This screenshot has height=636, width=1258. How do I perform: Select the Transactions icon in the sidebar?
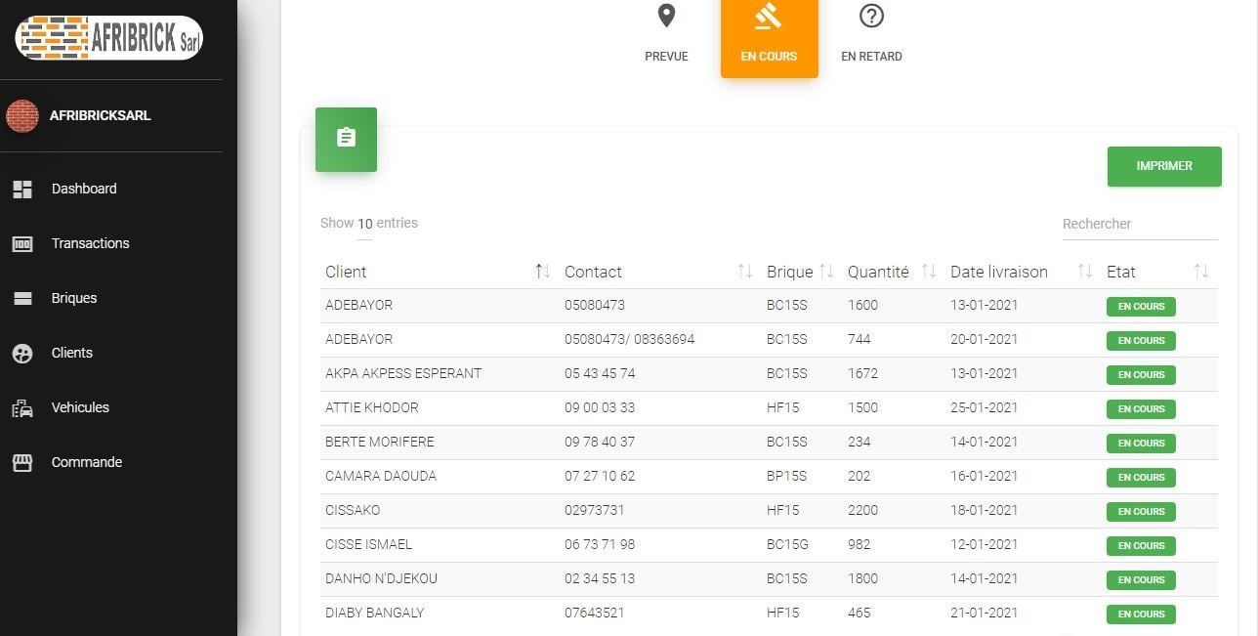23,242
